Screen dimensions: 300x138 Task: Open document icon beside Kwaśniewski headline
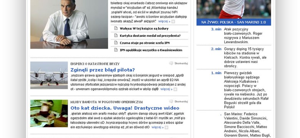[x=116, y=50]
